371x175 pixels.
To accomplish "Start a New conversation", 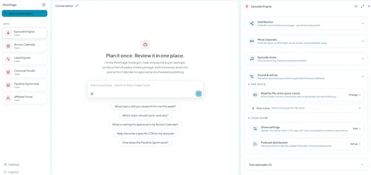I will [25, 13].
